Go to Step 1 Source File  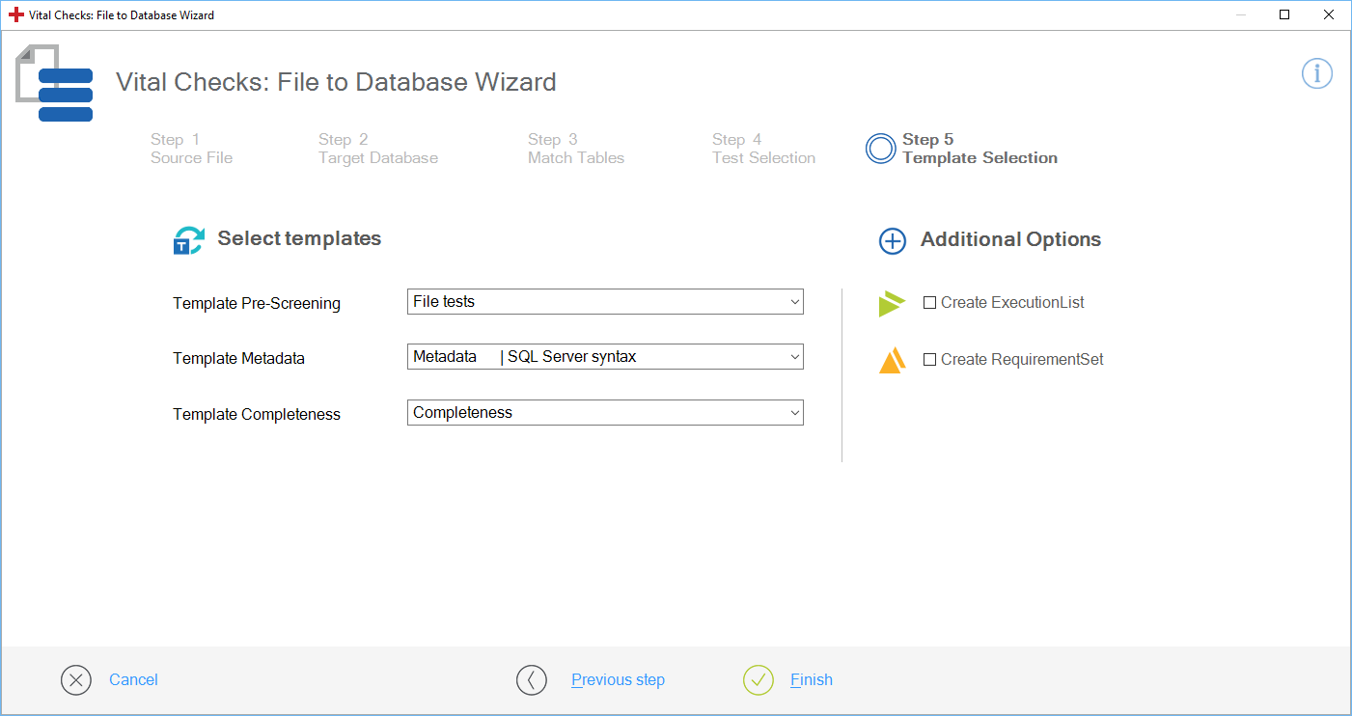click(x=191, y=149)
